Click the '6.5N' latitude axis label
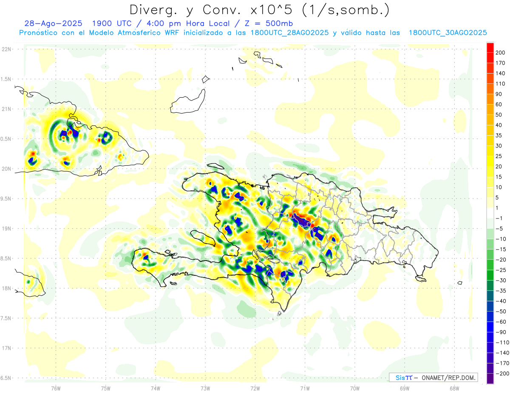Viewport: 510px width, 394px height. click(x=6, y=378)
